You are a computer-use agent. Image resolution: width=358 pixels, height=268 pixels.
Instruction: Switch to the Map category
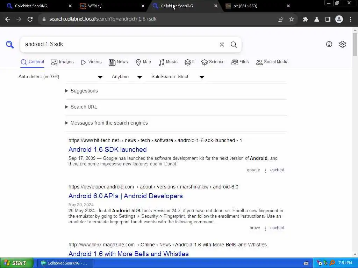click(143, 62)
